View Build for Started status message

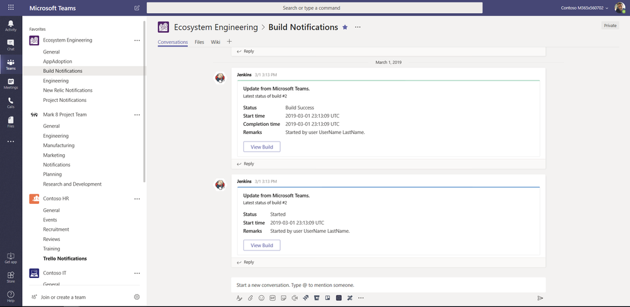262,245
